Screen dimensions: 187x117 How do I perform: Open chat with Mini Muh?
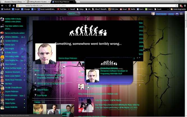[13, 84]
